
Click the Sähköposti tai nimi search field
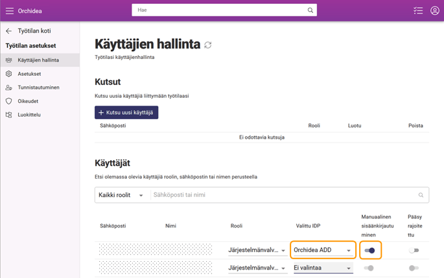click(x=285, y=195)
